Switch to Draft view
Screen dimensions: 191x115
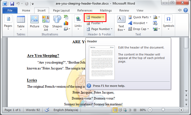click(x=135, y=110)
